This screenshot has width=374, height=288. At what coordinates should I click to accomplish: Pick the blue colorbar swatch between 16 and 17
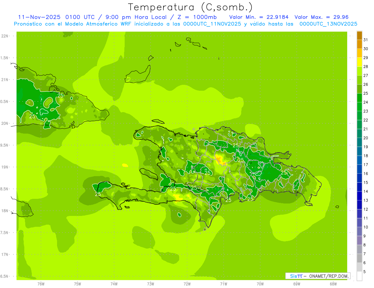pyautogui.click(x=359, y=169)
